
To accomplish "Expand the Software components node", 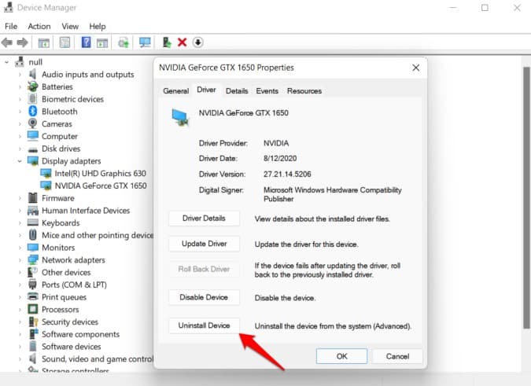I will (x=20, y=334).
